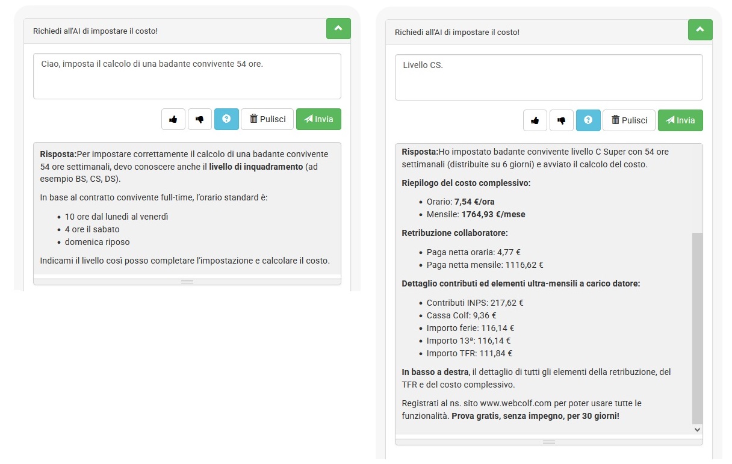Click thumbs down icon in left panel

click(x=200, y=119)
